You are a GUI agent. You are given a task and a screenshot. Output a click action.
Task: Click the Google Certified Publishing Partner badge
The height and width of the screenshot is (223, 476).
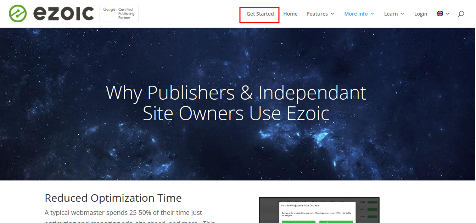[119, 13]
